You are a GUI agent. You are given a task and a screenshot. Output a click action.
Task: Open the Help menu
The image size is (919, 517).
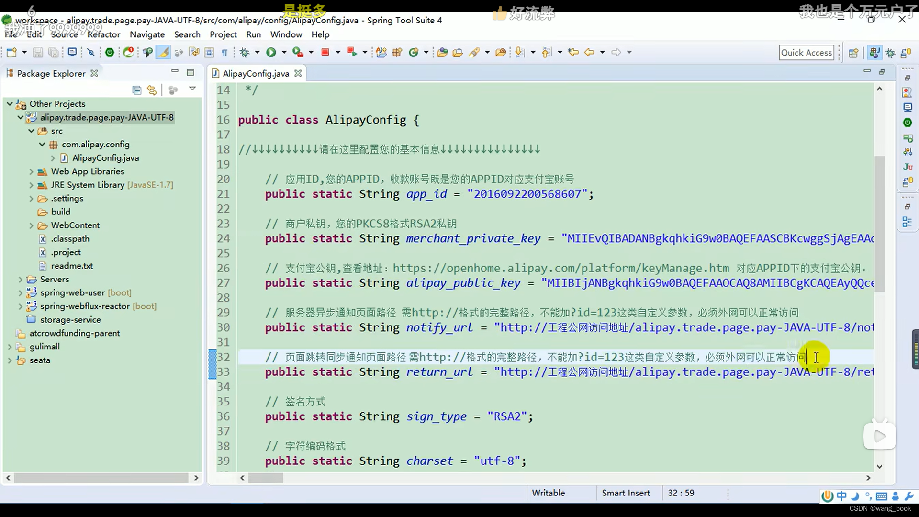(320, 34)
